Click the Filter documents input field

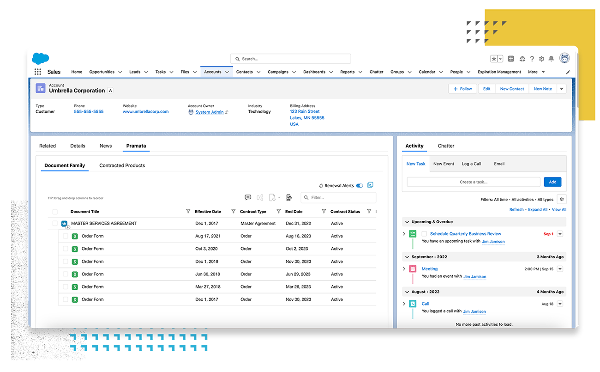(338, 198)
